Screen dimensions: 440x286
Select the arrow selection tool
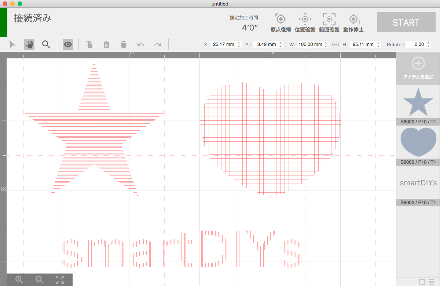point(12,44)
